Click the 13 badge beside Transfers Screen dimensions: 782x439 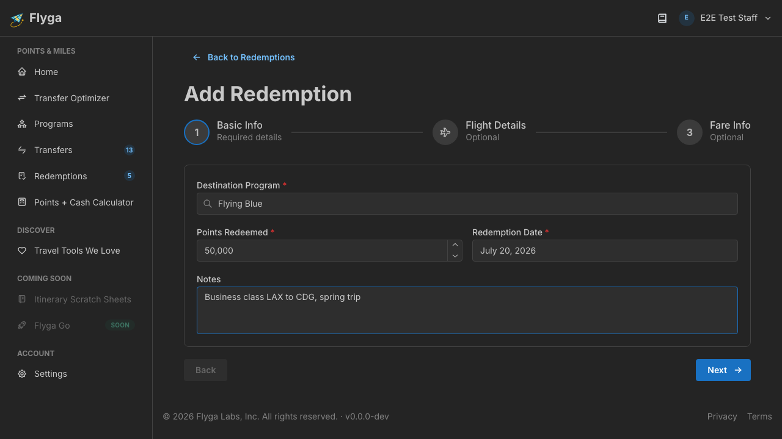[129, 150]
